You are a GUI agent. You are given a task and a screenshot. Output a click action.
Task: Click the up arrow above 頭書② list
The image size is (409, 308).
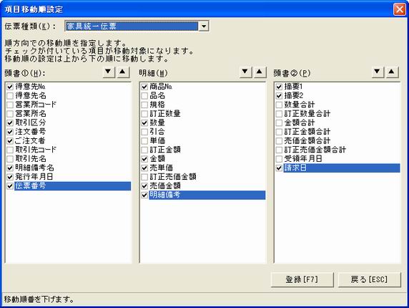392,72
